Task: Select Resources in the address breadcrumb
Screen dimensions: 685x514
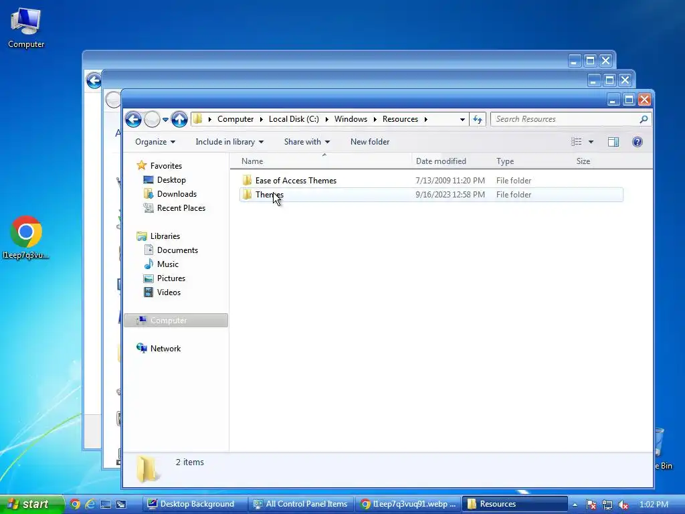Action: (400, 119)
